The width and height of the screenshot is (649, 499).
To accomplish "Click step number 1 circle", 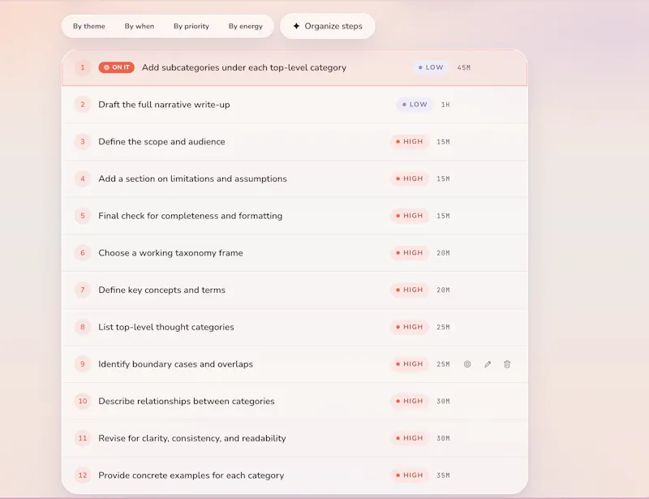I will [83, 67].
